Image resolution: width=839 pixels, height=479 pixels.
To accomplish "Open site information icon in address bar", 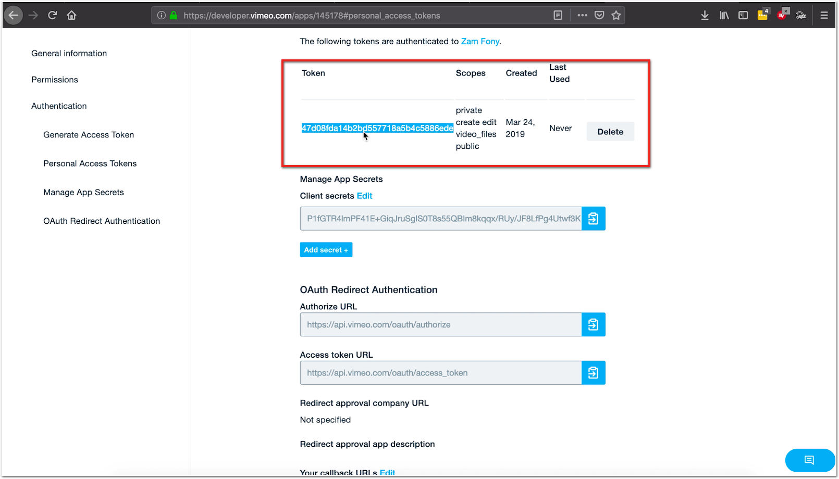I will coord(162,16).
